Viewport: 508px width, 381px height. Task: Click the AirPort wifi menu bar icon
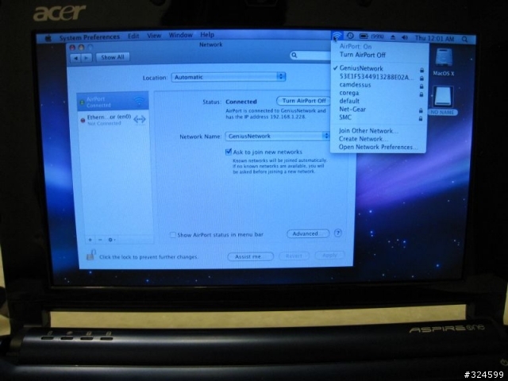pyautogui.click(x=337, y=36)
